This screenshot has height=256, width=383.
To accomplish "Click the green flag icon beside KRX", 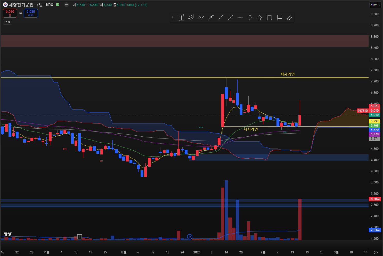I will pyautogui.click(x=58, y=5).
